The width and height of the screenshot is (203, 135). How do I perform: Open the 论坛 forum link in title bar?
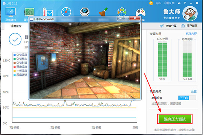coord(159,3)
